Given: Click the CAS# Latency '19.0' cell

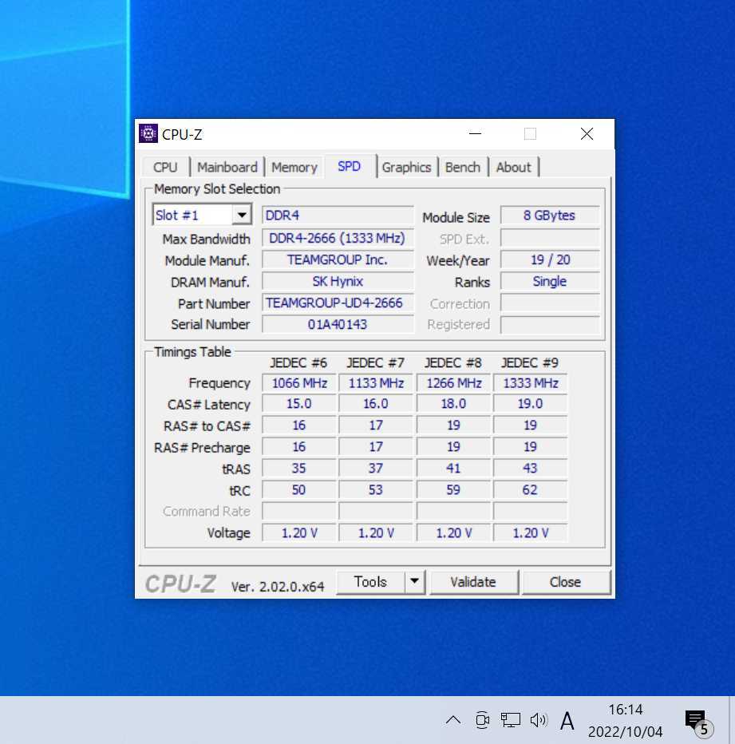Looking at the screenshot, I should point(530,404).
